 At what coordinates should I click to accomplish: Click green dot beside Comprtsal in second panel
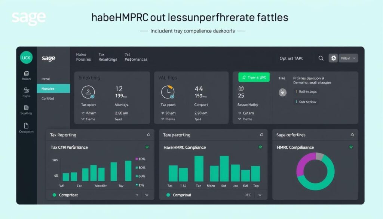click(x=168, y=195)
